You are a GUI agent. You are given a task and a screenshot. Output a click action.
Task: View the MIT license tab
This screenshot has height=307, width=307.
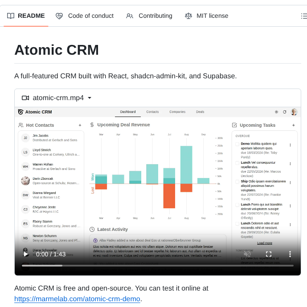point(207,16)
